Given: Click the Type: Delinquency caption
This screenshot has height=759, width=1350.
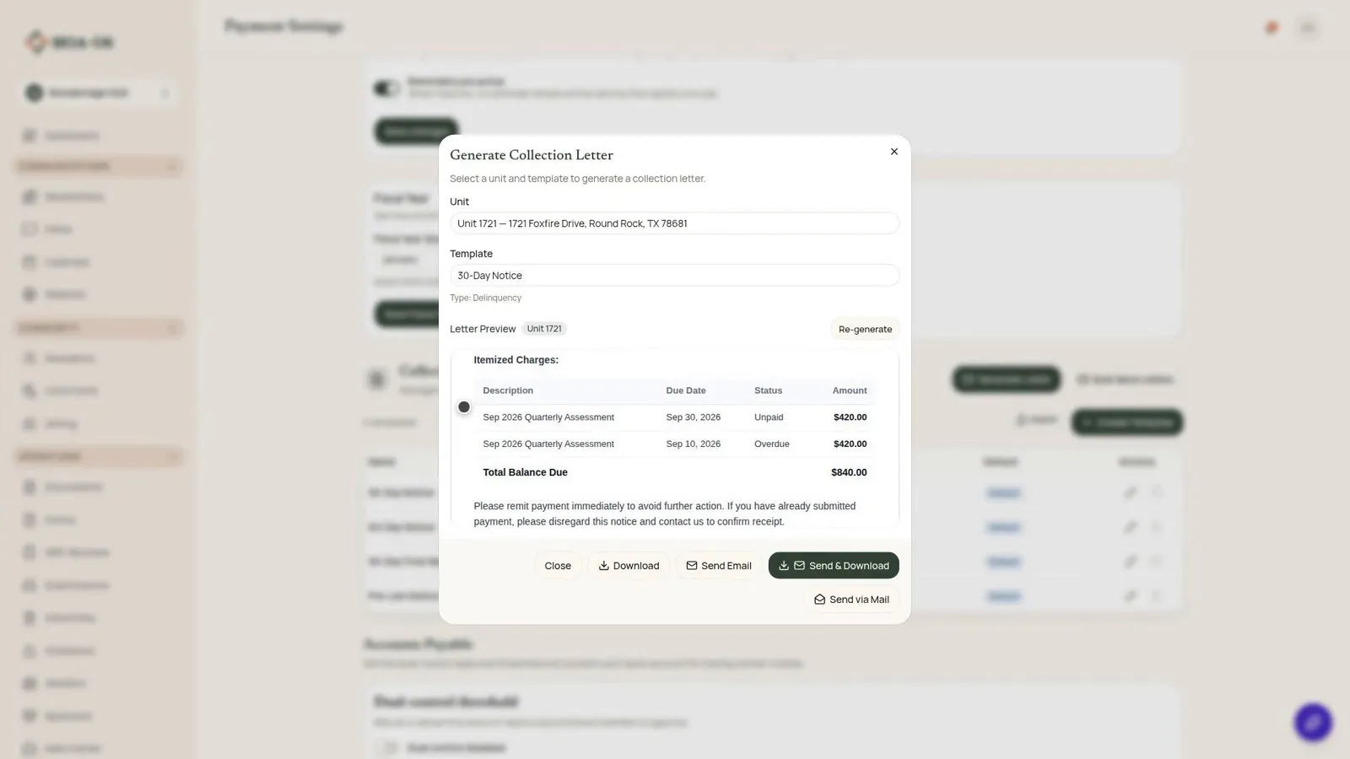Looking at the screenshot, I should click(x=486, y=298).
